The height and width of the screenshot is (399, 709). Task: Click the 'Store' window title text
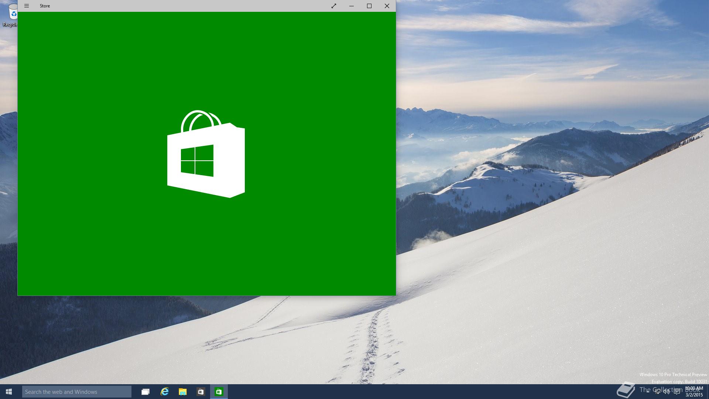click(x=45, y=6)
